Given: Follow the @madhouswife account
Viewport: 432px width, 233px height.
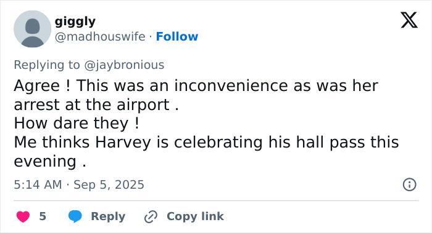Looking at the screenshot, I should (177, 36).
